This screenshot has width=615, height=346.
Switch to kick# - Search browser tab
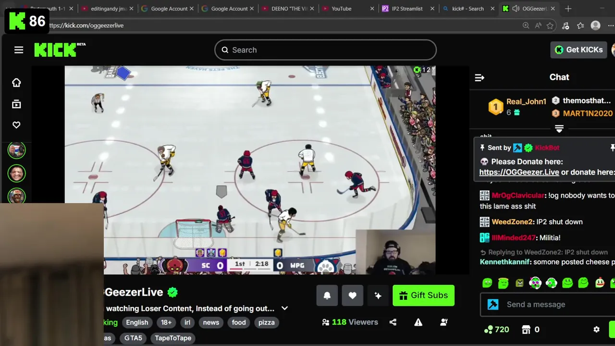468,9
